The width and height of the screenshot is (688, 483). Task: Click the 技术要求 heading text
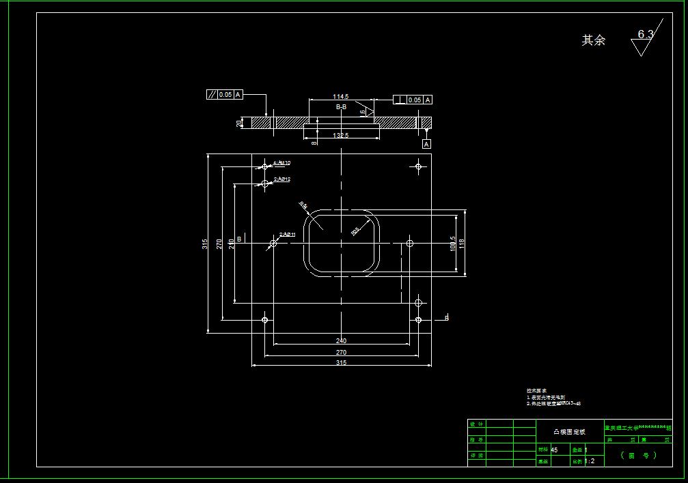536,390
